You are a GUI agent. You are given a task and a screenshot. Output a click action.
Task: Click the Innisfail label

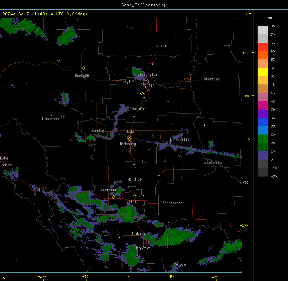[139, 109]
